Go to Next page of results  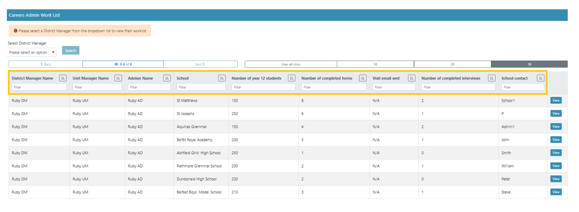[x=200, y=64]
